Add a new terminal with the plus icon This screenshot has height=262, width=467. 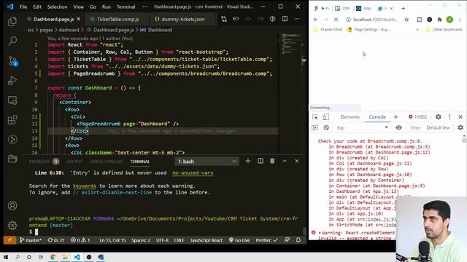coord(248,161)
